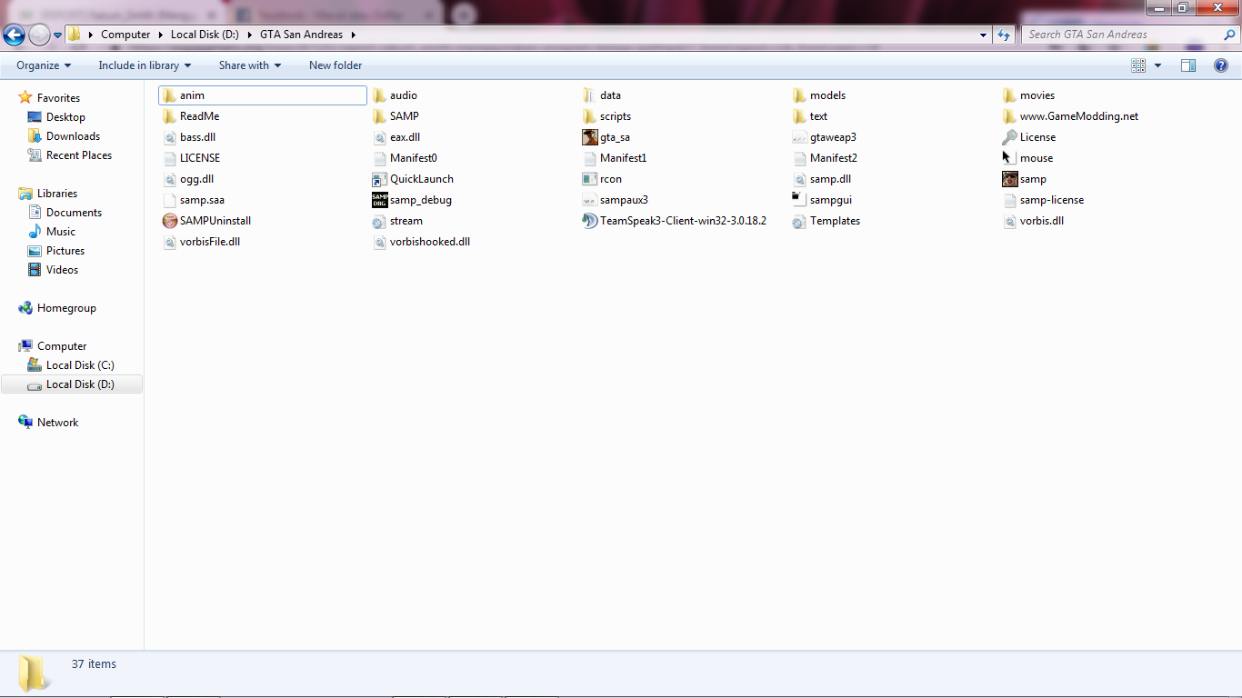This screenshot has width=1242, height=698.
Task: Select TeamSpeak3-Client-win32-3.0.18.2 installer icon
Action: 590,221
